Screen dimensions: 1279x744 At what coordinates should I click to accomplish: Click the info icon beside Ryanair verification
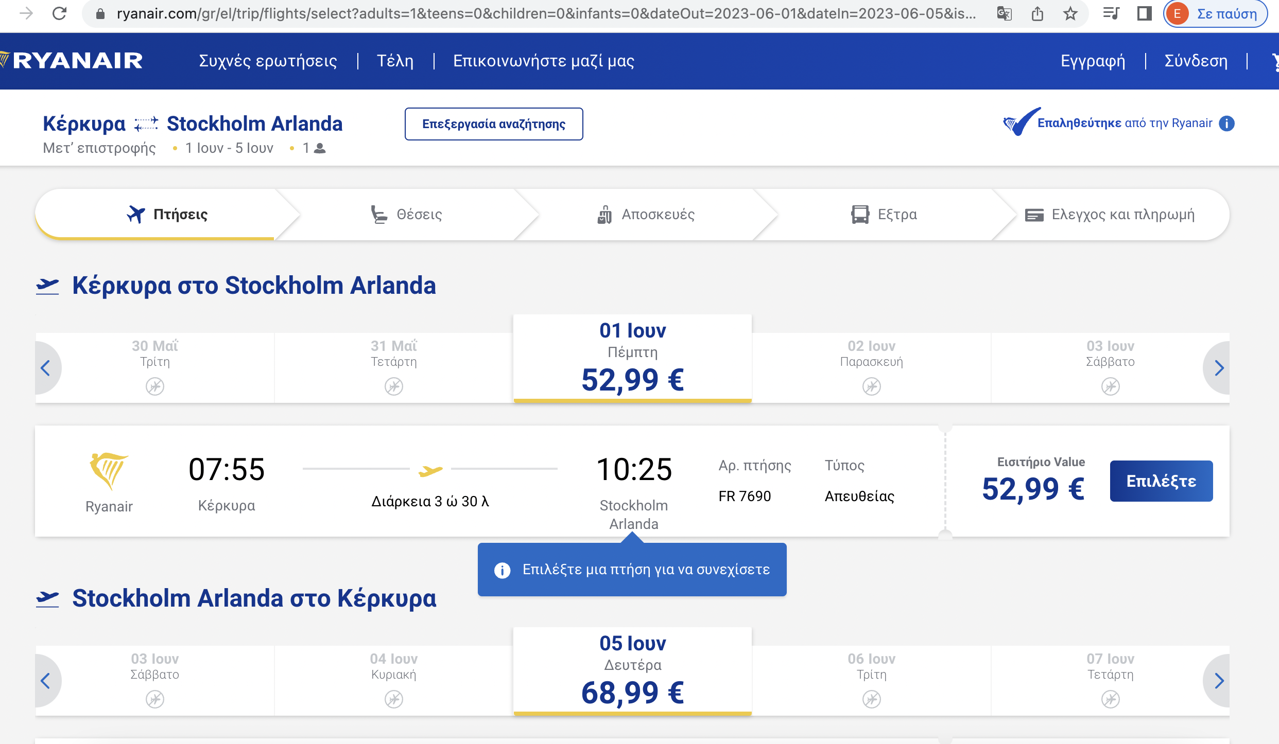1227,123
